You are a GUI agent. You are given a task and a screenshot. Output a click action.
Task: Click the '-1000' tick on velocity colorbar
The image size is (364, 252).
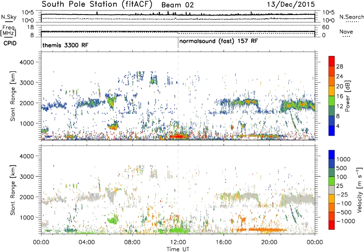point(346,221)
